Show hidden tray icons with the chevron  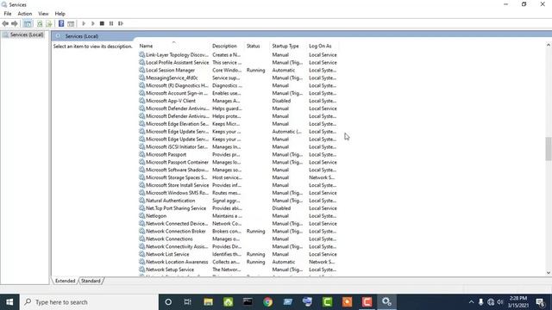click(x=472, y=302)
